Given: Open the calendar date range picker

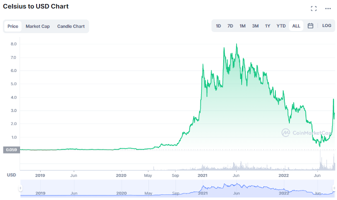Looking at the screenshot, I should 310,26.
